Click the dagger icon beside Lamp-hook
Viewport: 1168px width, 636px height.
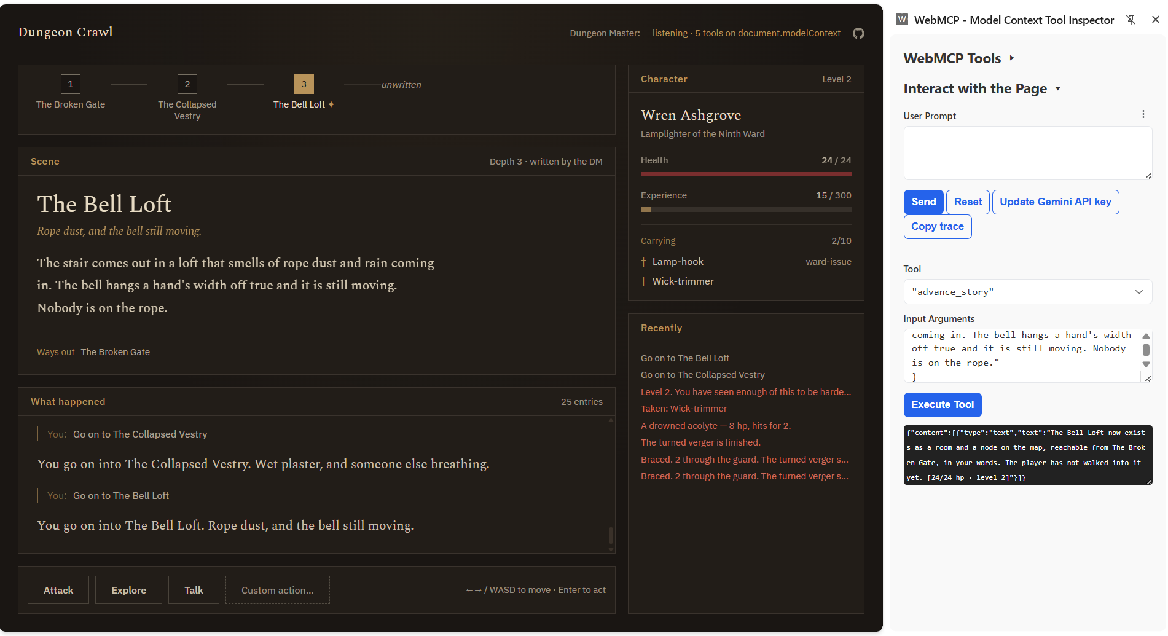pyautogui.click(x=643, y=262)
